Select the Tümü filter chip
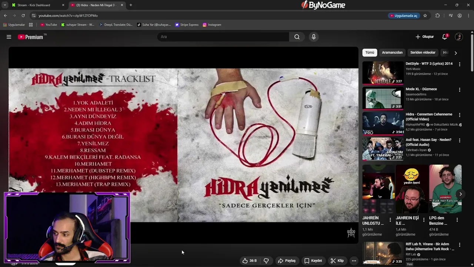Image resolution: width=474 pixels, height=267 pixels. click(370, 53)
